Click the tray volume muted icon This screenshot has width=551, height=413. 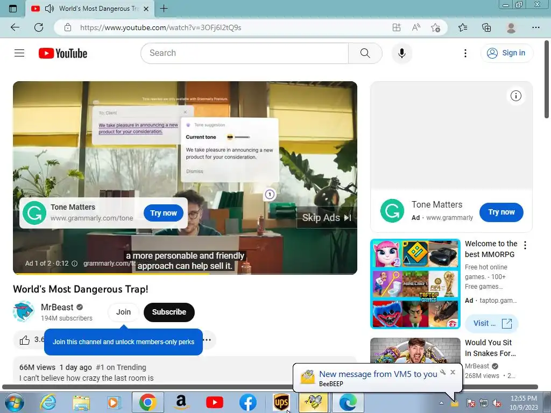click(497, 403)
